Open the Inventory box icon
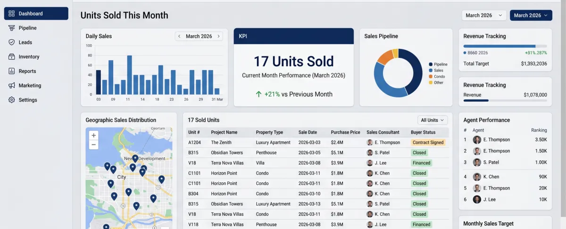This screenshot has width=566, height=229. (x=11, y=57)
